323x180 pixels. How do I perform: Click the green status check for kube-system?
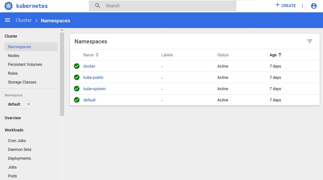pos(77,89)
